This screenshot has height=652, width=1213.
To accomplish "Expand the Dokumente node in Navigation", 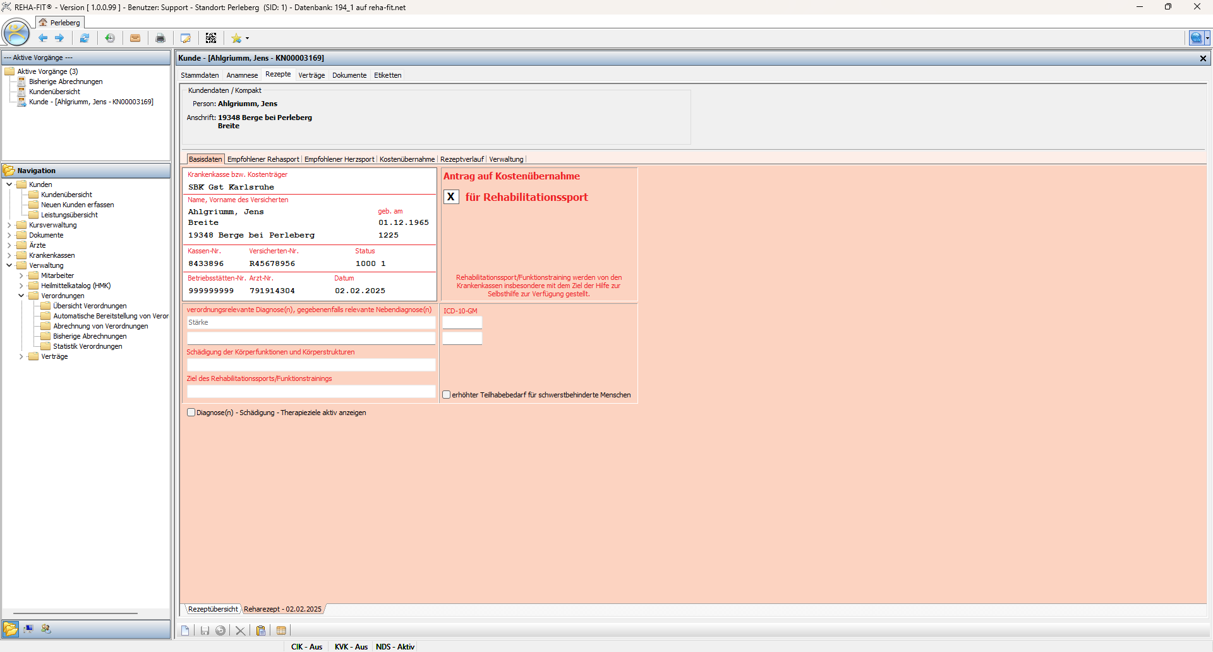I will click(9, 235).
